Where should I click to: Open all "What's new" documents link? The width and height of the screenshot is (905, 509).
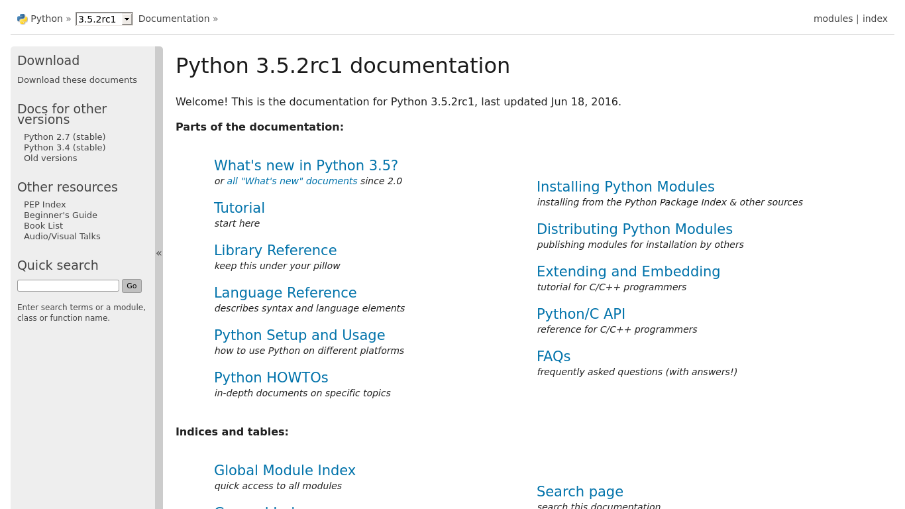[292, 181]
